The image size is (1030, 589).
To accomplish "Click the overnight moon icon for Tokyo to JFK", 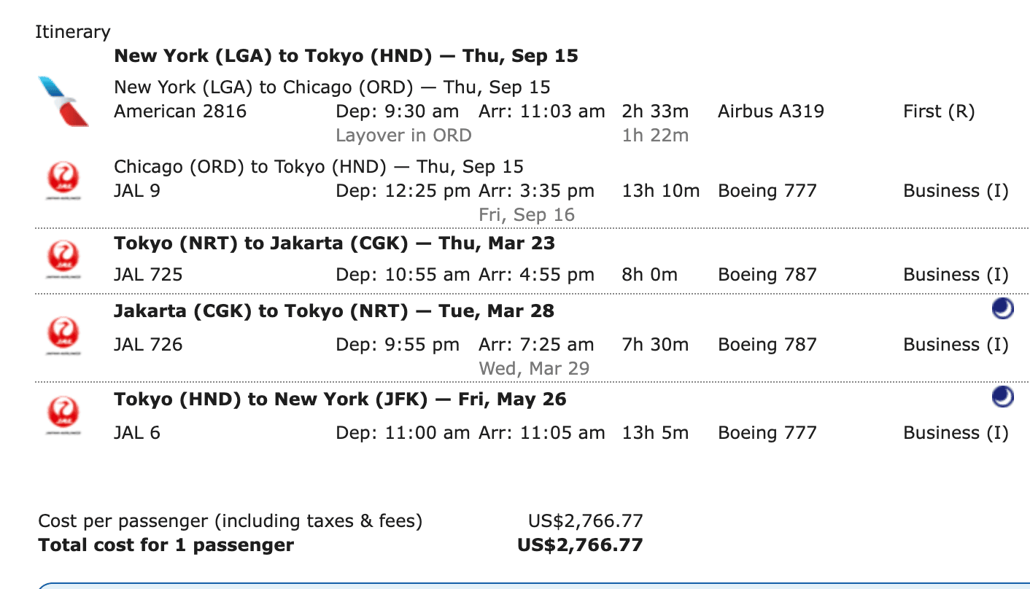I will coord(1003,397).
